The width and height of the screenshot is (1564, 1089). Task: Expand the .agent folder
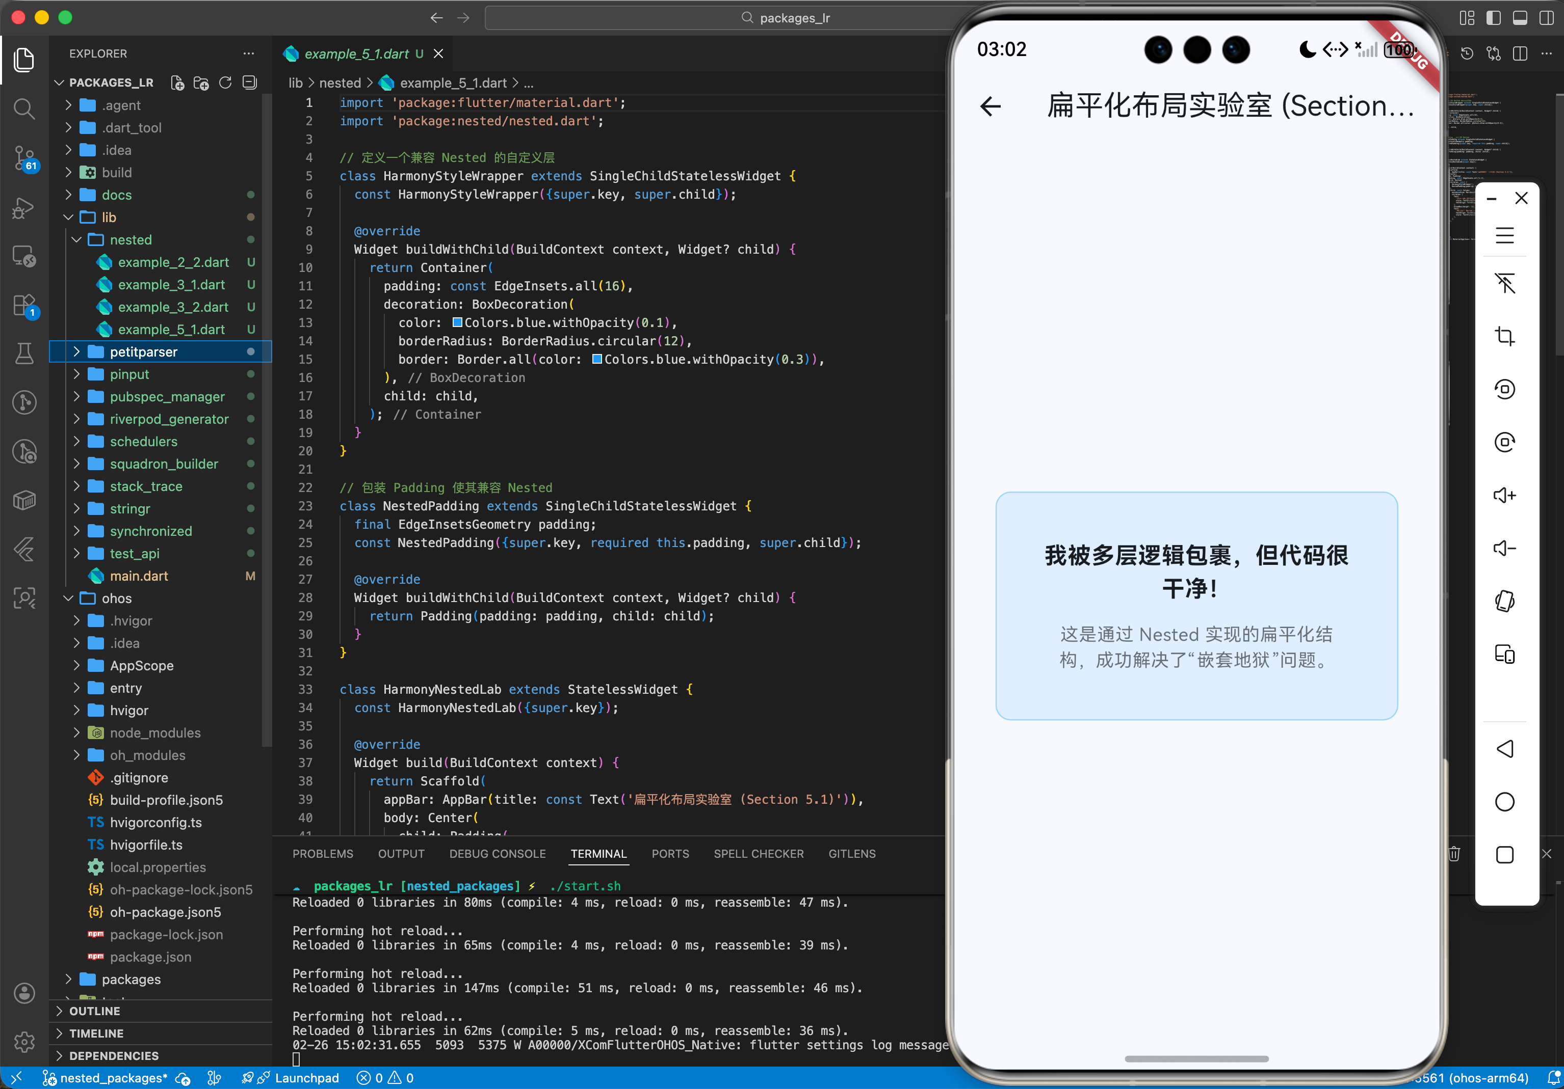161,105
